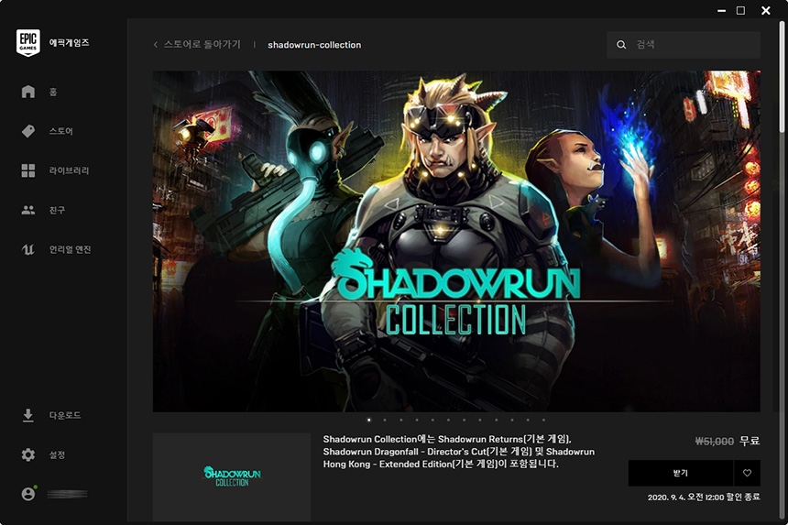Focus the 검색 search field

coord(684,45)
